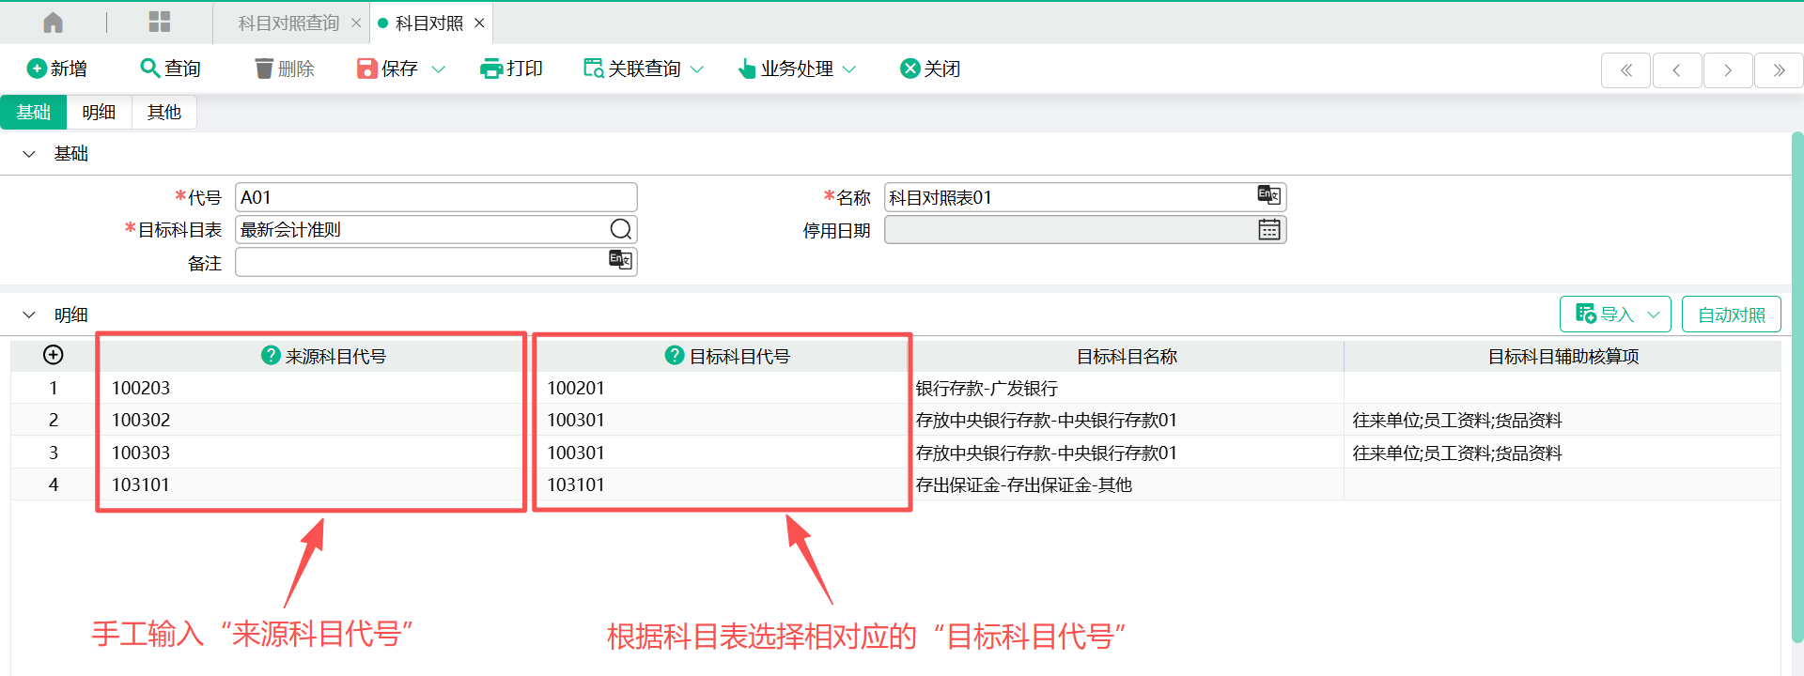Open calendar picker for 停用日期

(1268, 230)
